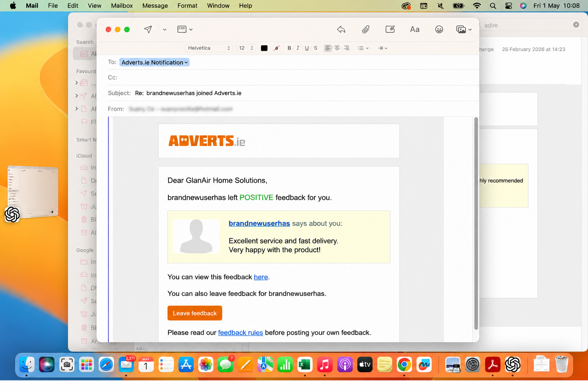Open the Markup compose icon in toolbar
Image resolution: width=588 pixels, height=392 pixels.
click(x=390, y=29)
